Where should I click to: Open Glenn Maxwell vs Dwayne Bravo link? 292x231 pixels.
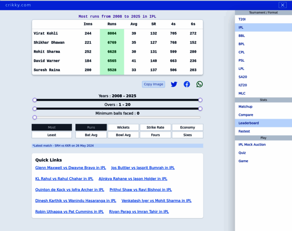point(71,168)
